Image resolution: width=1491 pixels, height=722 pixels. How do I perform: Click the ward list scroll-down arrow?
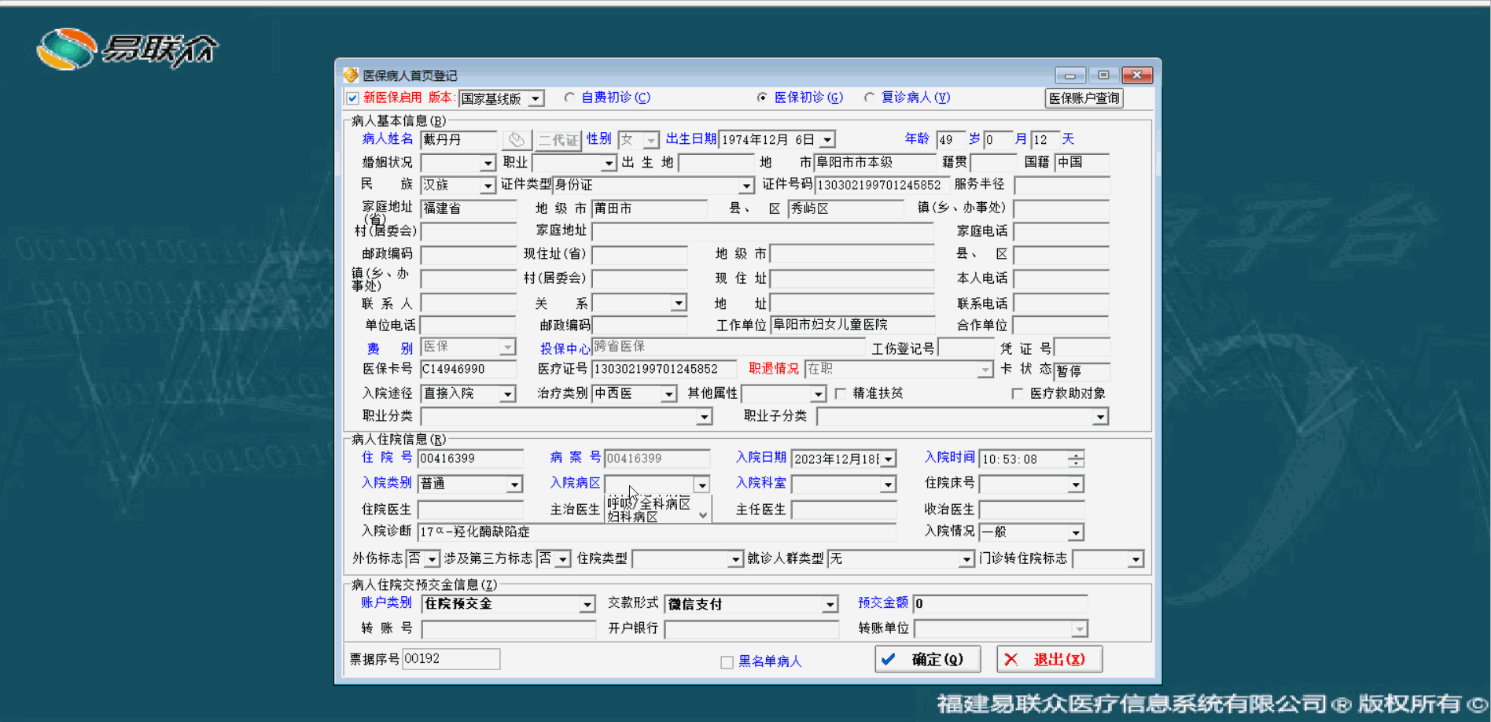703,515
